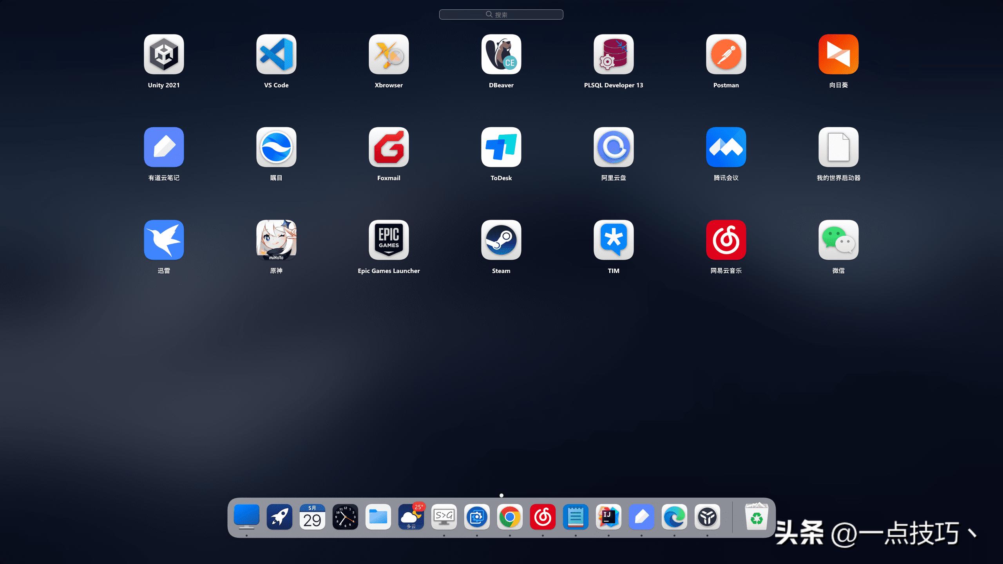Start ToDesk remote desktop

pyautogui.click(x=501, y=148)
